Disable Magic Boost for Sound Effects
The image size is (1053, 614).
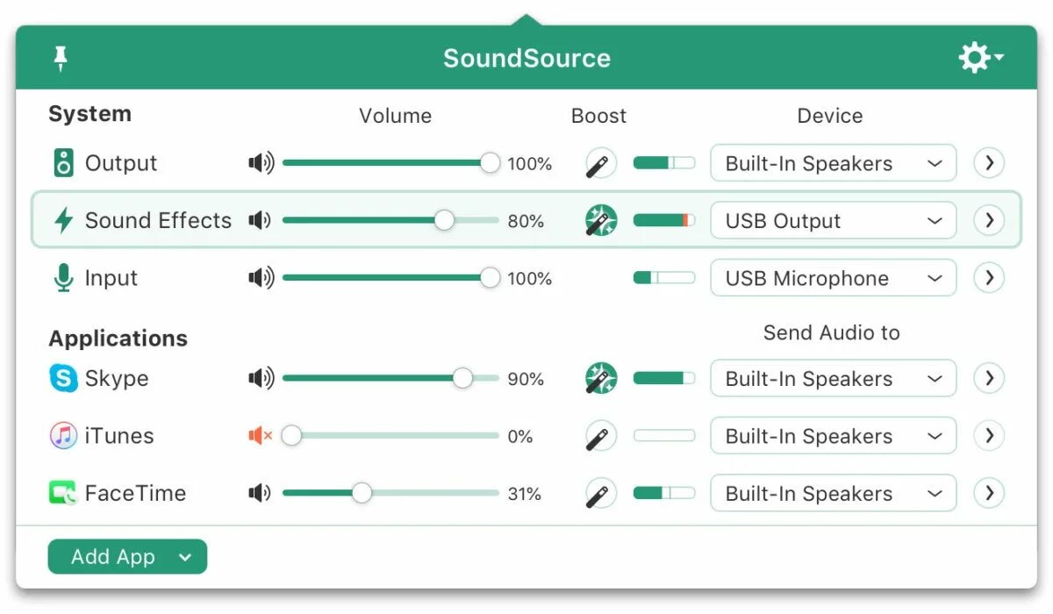click(x=601, y=220)
